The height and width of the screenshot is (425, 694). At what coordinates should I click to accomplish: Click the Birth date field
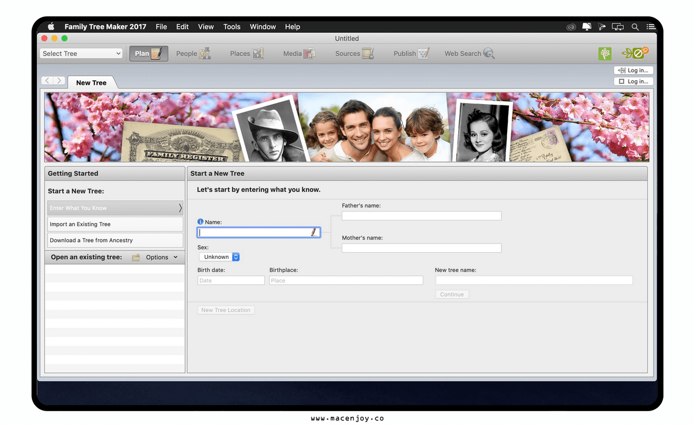click(231, 280)
